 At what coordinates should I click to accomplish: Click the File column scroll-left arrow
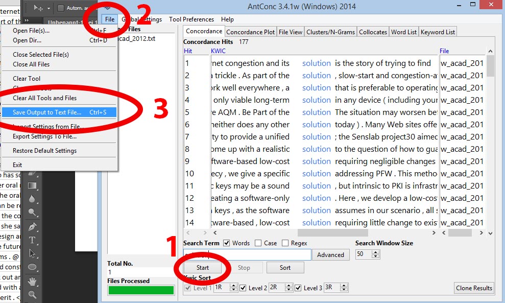444,232
